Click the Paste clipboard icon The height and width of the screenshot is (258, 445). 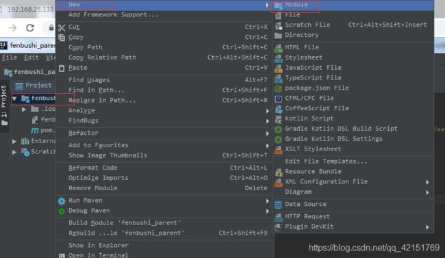(62, 68)
